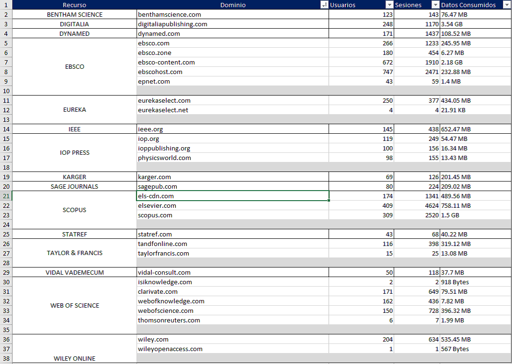
Task: Click the 4624 sessions cell
Action: point(416,205)
